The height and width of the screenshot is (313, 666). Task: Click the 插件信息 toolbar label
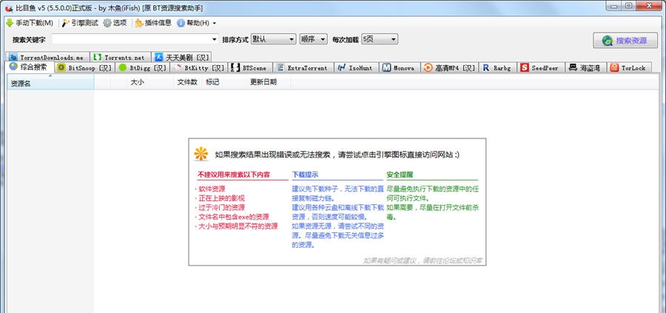pyautogui.click(x=158, y=23)
